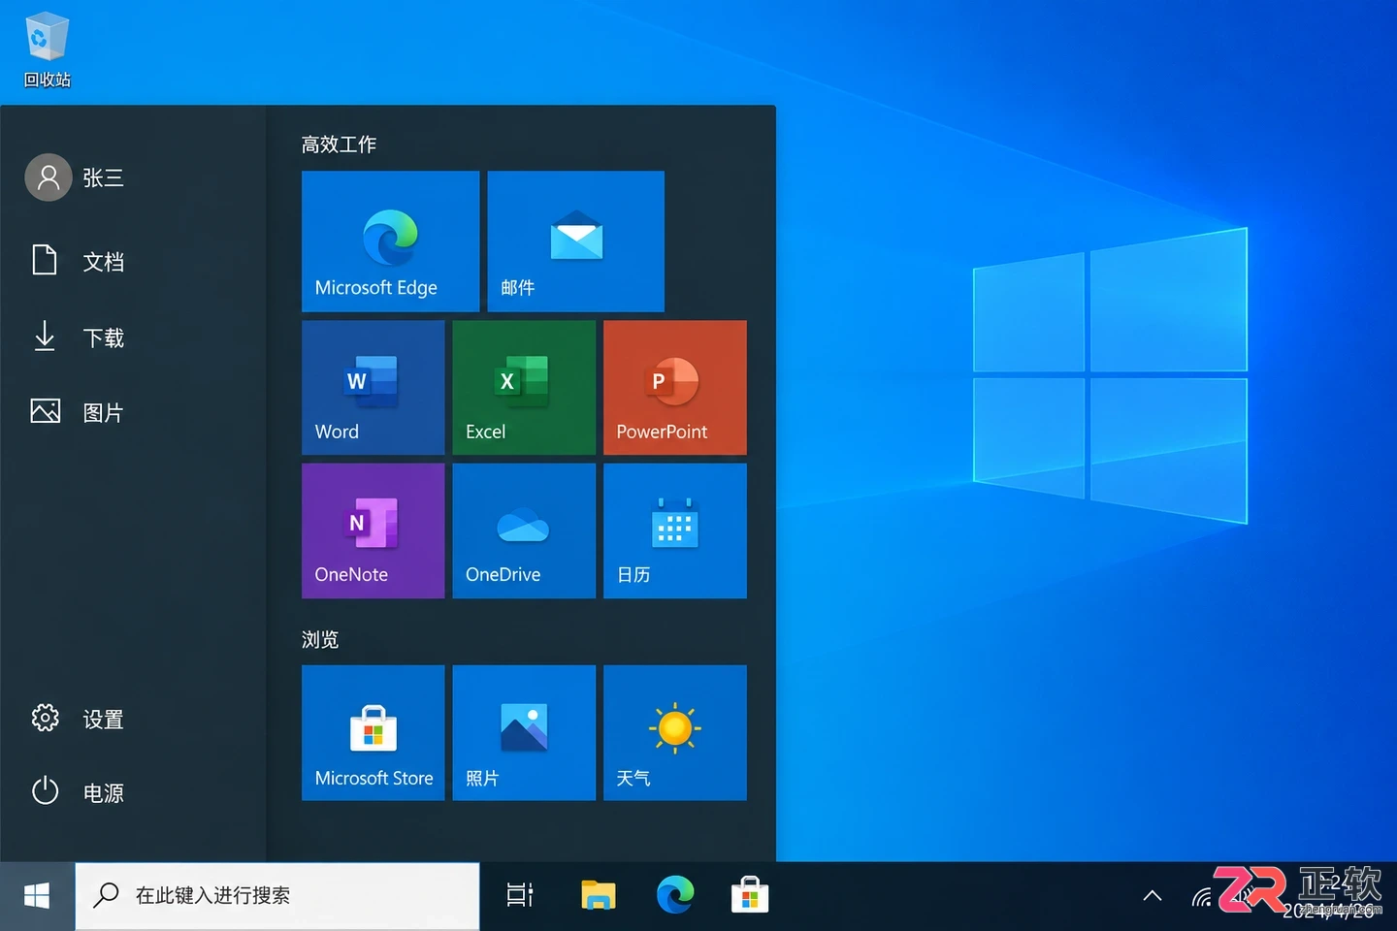Image resolution: width=1397 pixels, height=931 pixels.
Task: Launch Edge from the taskbar
Action: pos(675,896)
